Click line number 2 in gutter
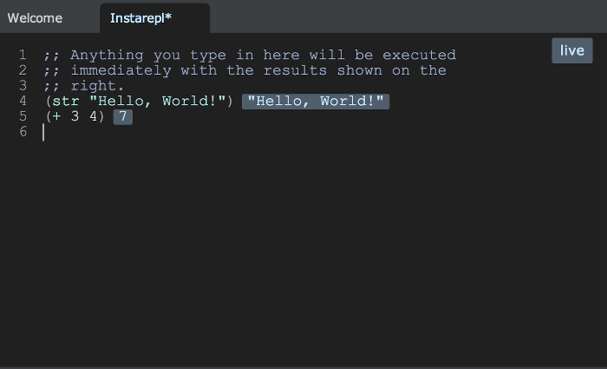The image size is (607, 369). coord(23,70)
